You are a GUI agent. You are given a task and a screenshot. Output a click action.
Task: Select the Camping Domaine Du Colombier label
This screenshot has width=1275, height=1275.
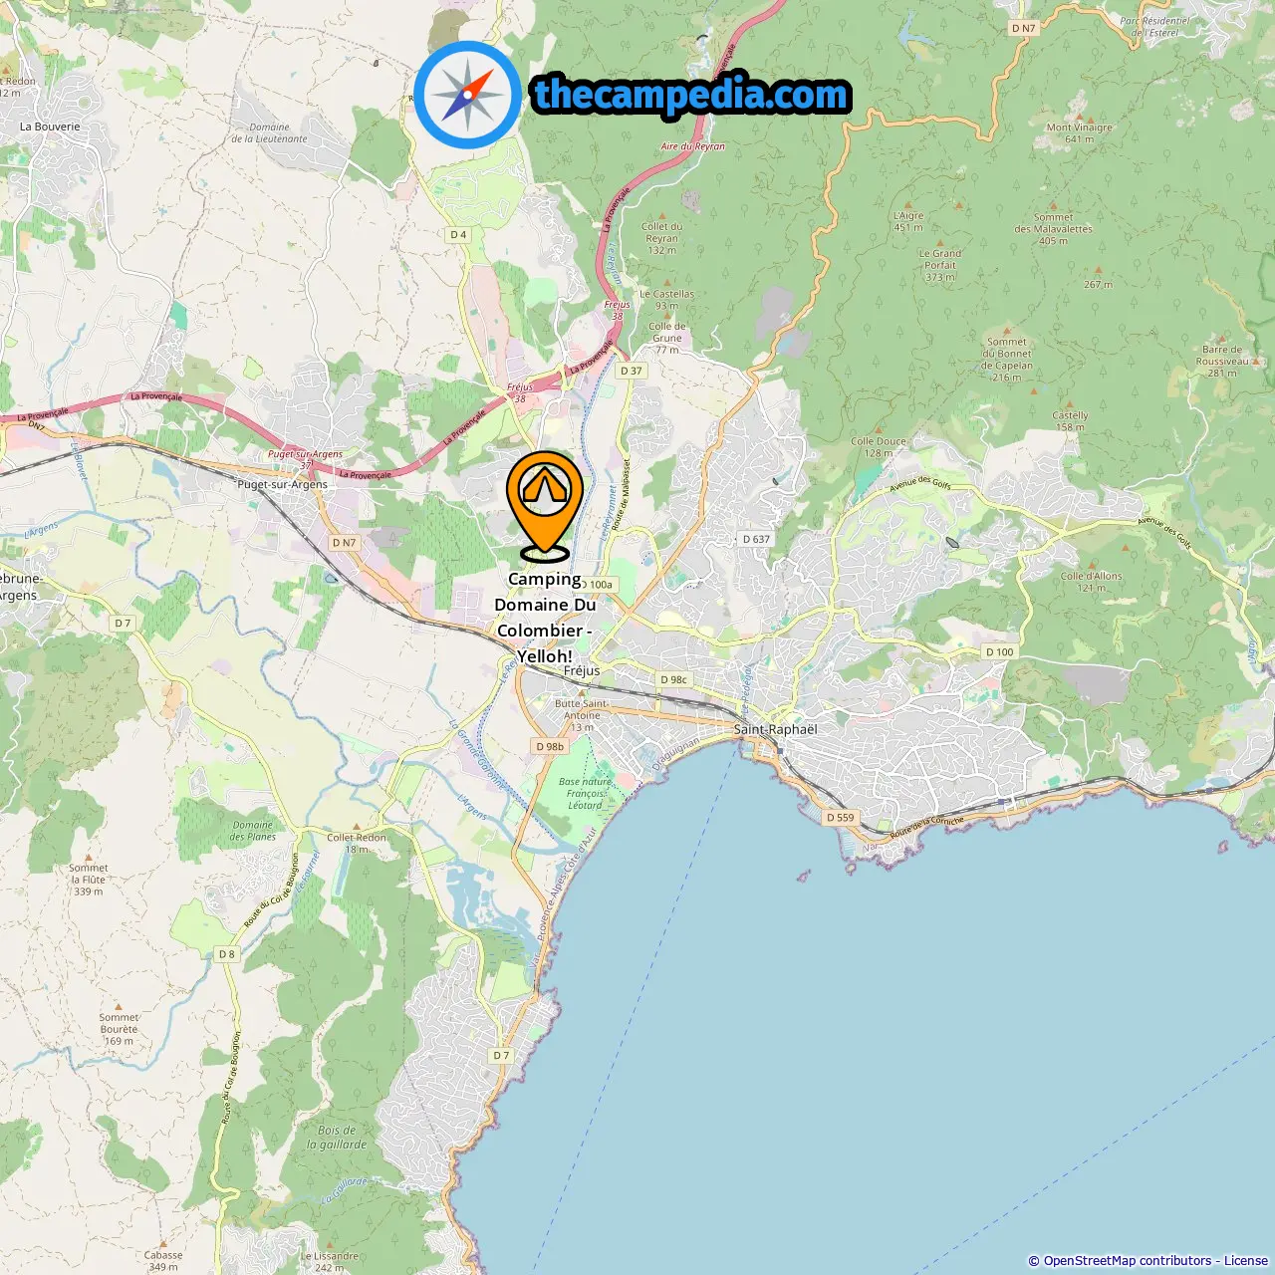(545, 618)
